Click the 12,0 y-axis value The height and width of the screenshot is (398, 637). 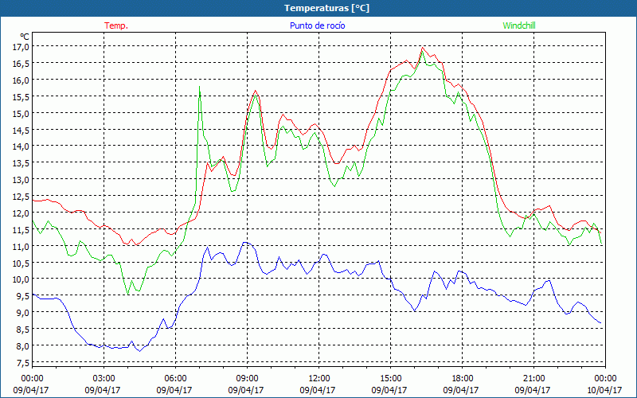point(22,213)
